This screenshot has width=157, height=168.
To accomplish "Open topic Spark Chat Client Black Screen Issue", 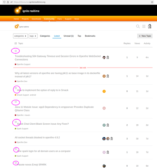I will click(x=43, y=124).
